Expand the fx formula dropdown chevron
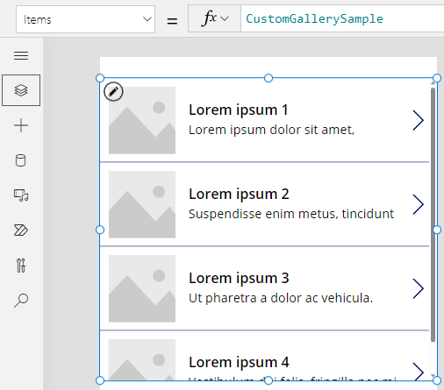The image size is (444, 390). pyautogui.click(x=225, y=18)
